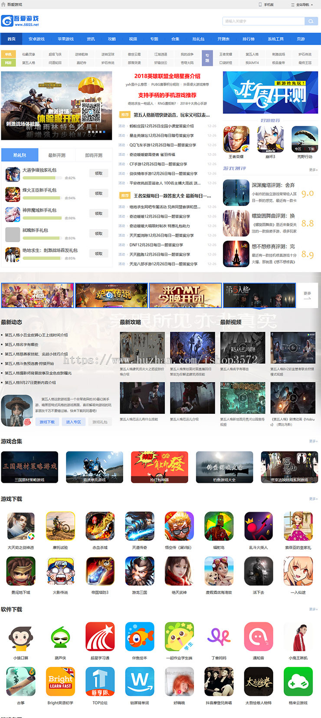Open the 游龙三国 game icon
Image resolution: width=321 pixels, height=718 pixels.
[x=140, y=571]
